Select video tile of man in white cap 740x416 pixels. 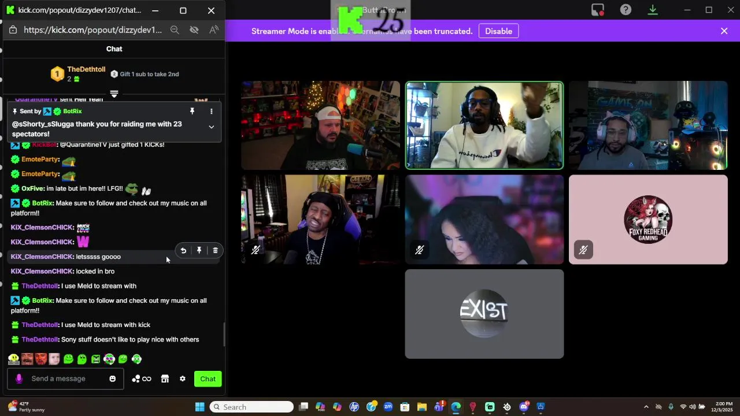point(320,125)
